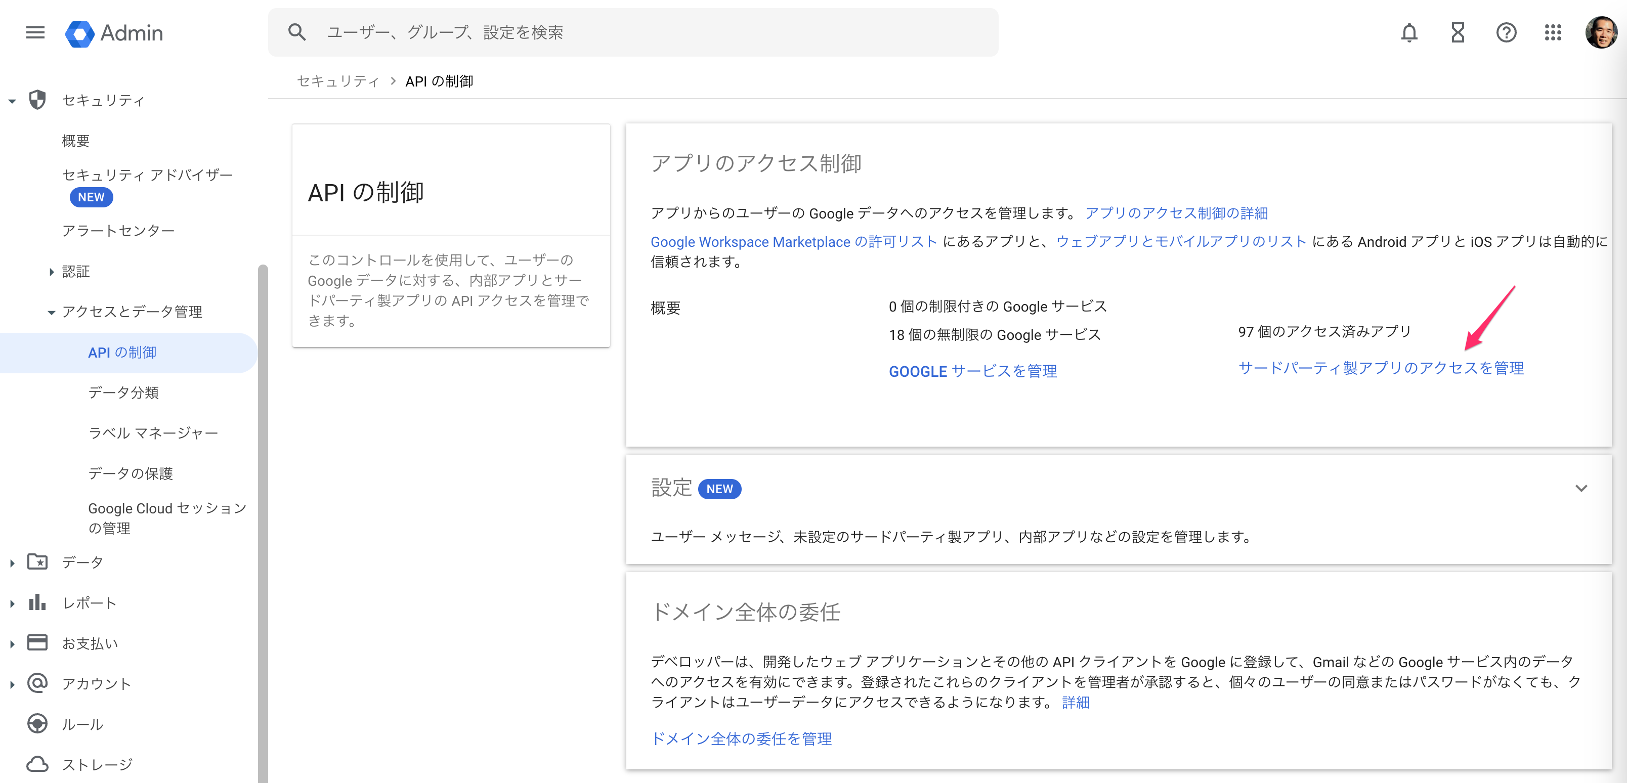Open notifications bell
The width and height of the screenshot is (1627, 783).
[x=1409, y=32]
